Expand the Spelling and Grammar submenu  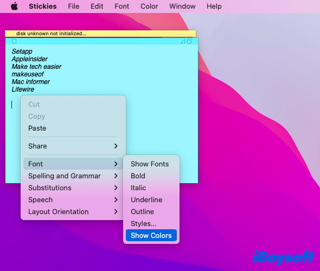(x=73, y=176)
